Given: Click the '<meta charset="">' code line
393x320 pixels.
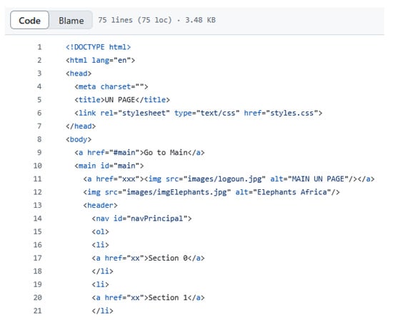Looking at the screenshot, I should 111,86.
